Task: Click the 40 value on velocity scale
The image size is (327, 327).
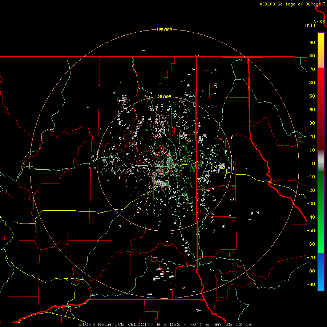Action: (312, 109)
